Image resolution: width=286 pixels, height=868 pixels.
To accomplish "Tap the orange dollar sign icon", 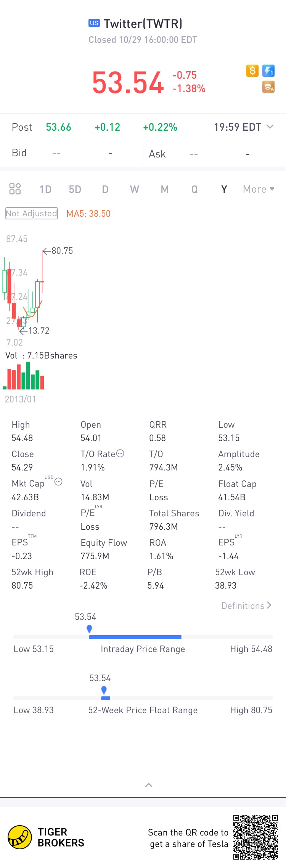I will pyautogui.click(x=252, y=71).
